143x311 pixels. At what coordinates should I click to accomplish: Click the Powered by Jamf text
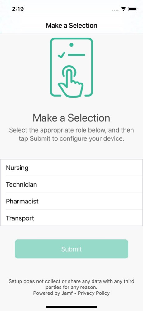pyautogui.click(x=53, y=293)
